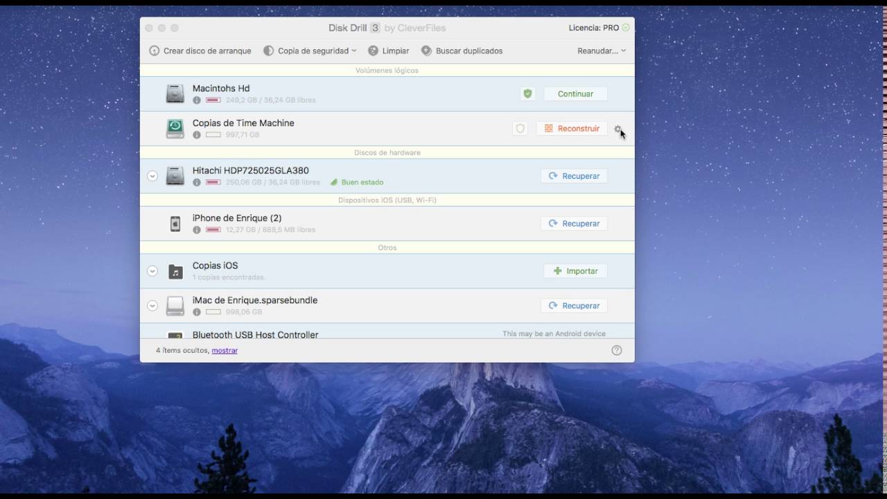Image resolution: width=887 pixels, height=499 pixels.
Task: Select the sparsebundle disk image icon
Action: pyautogui.click(x=175, y=306)
